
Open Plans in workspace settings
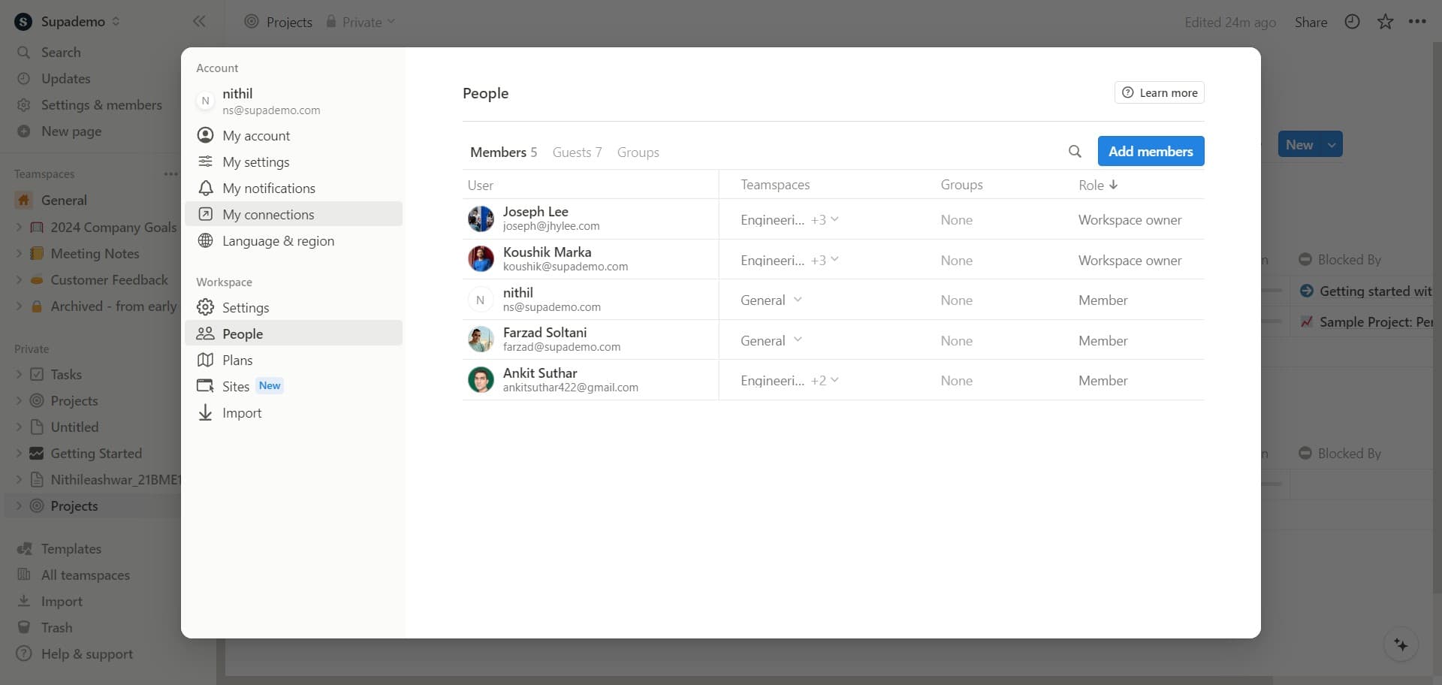(237, 361)
